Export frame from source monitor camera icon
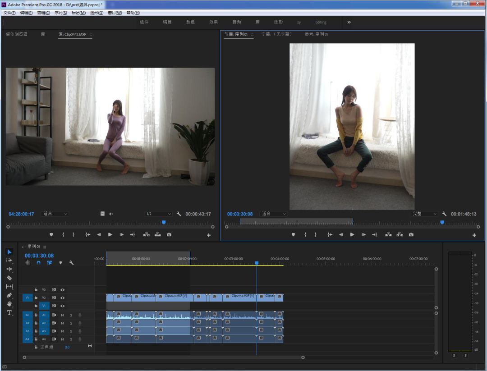 point(169,235)
